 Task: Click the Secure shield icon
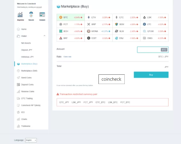click(31, 15)
